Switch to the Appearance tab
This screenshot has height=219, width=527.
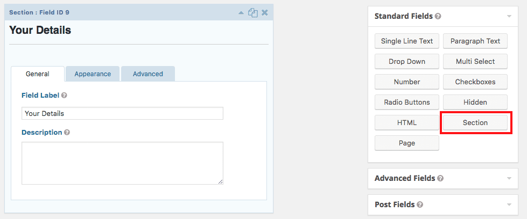point(93,74)
